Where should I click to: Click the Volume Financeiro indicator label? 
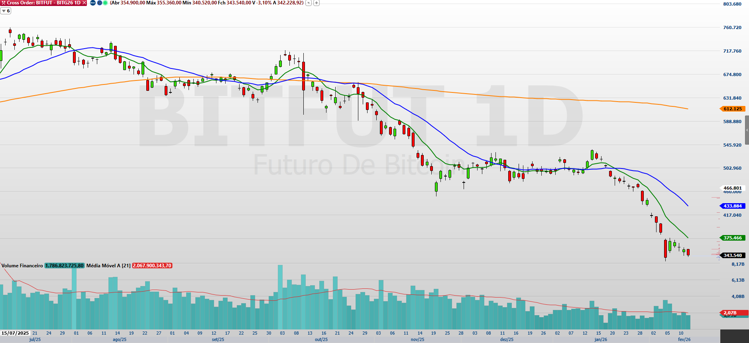coord(22,266)
